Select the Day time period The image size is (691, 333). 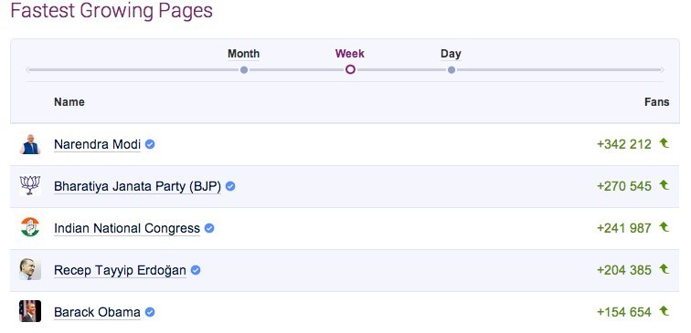[x=451, y=54]
